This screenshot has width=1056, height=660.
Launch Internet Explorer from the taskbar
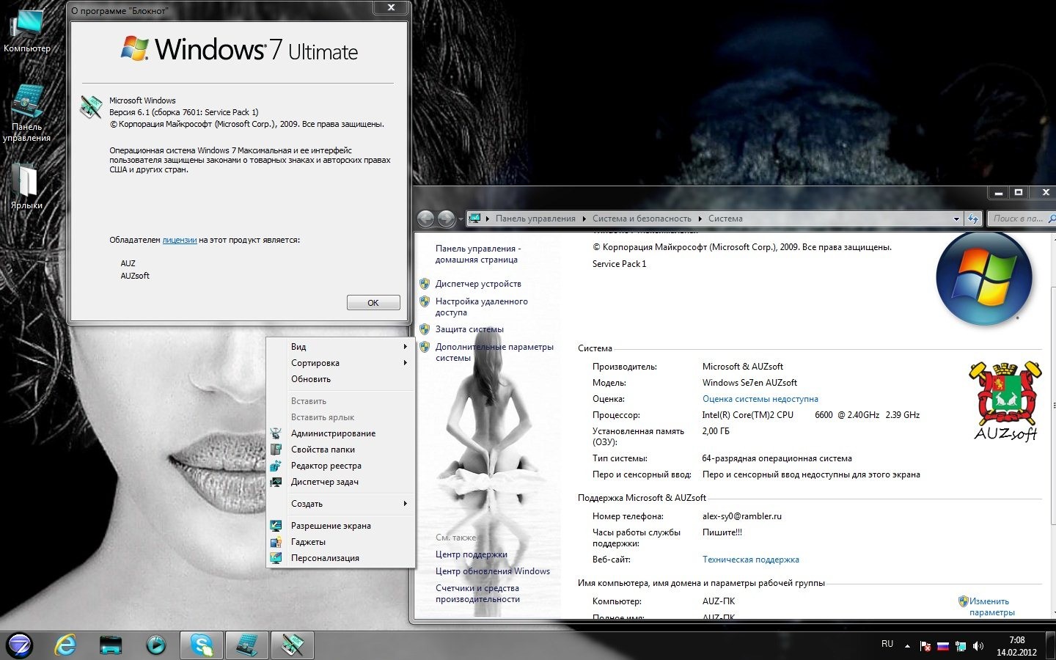coord(66,645)
